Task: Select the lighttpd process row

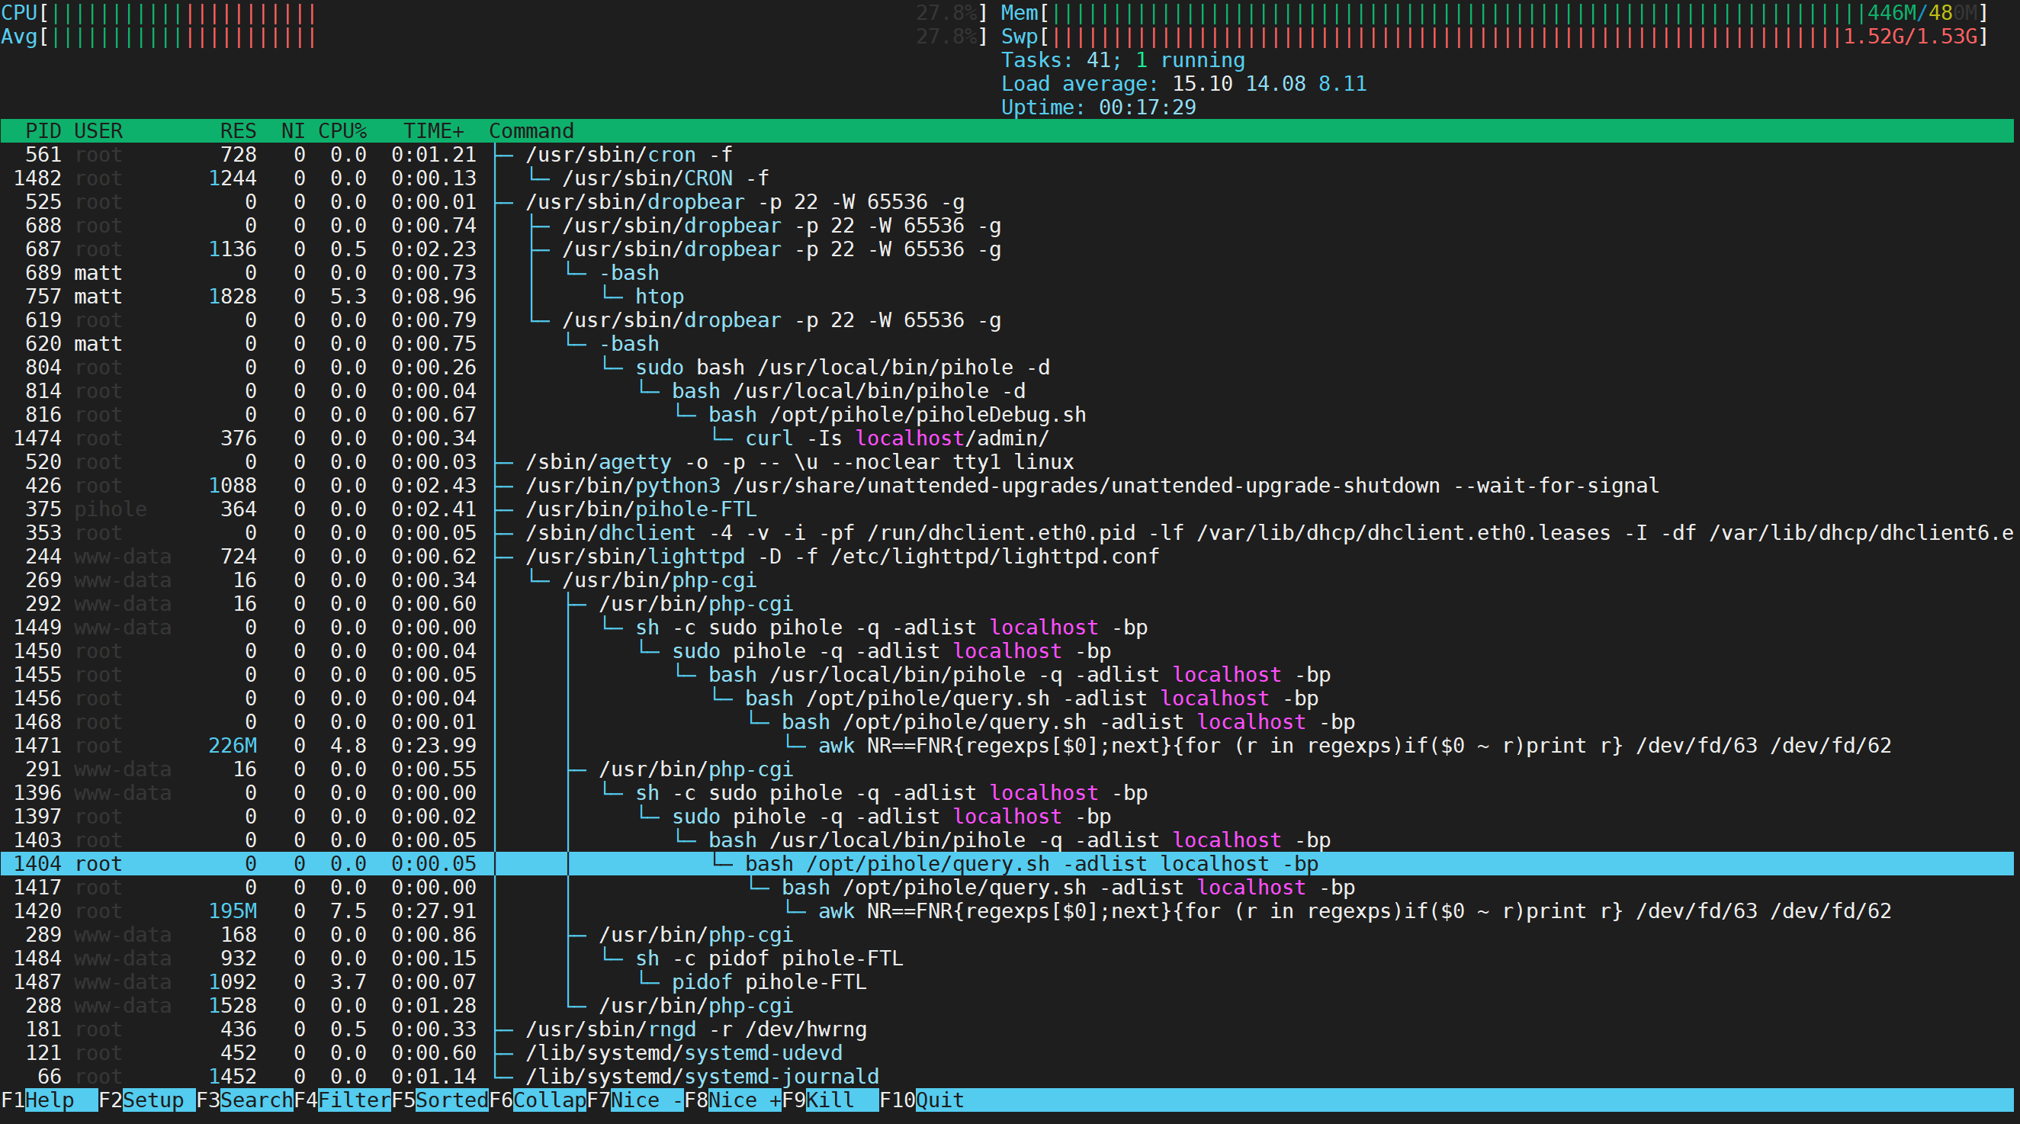Action: [1007, 556]
